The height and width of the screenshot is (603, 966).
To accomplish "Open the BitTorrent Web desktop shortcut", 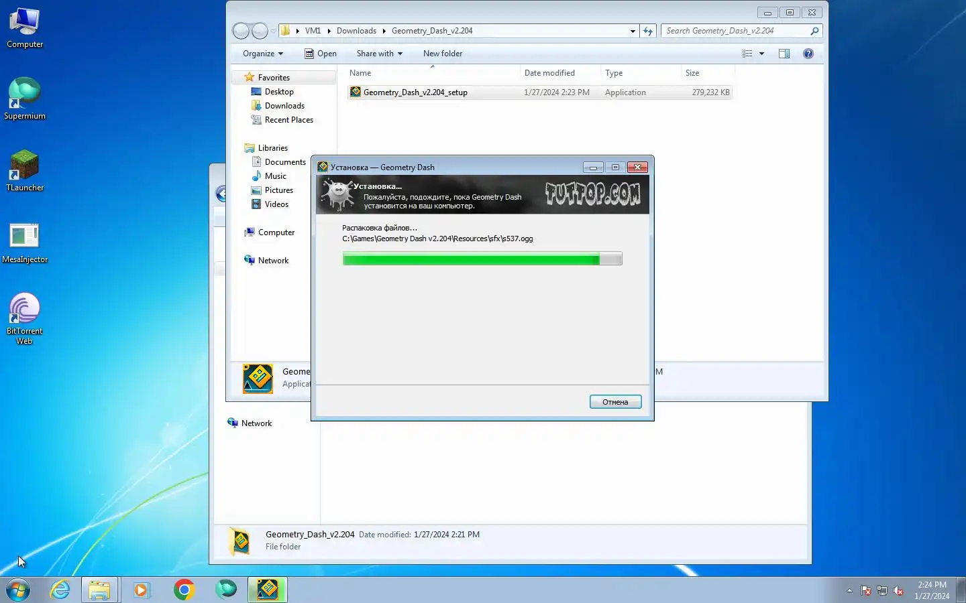I will (x=25, y=319).
